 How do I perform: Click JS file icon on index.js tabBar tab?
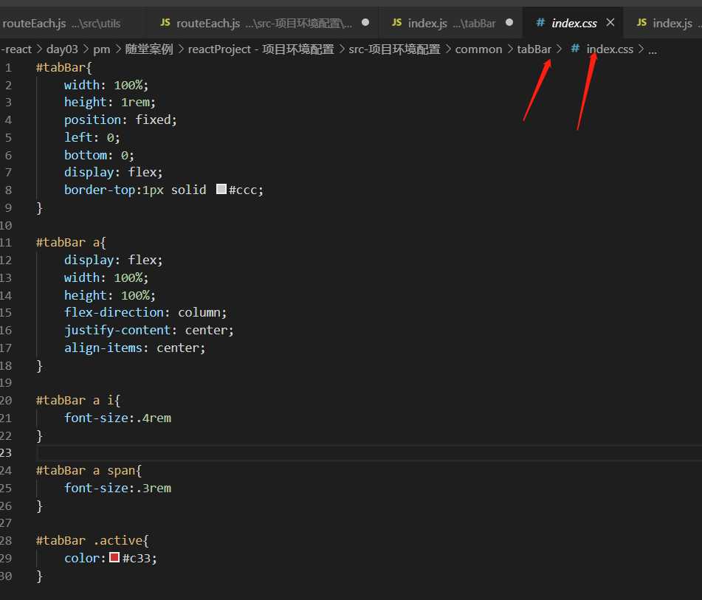396,22
